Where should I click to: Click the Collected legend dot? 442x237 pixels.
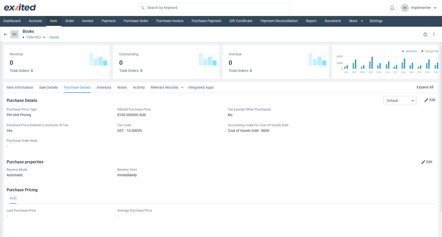click(x=422, y=51)
